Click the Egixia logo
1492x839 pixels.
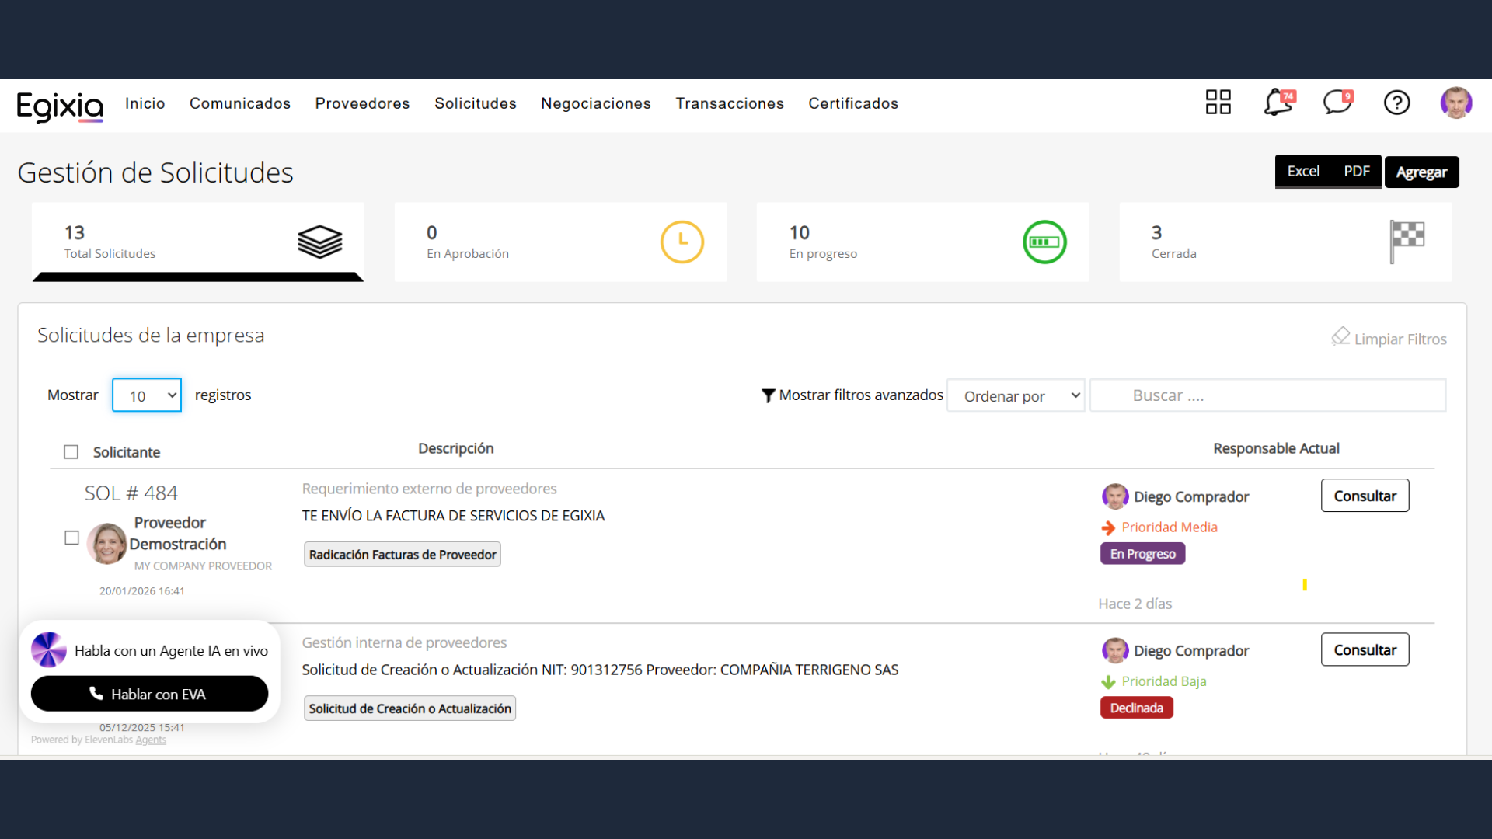pyautogui.click(x=60, y=106)
